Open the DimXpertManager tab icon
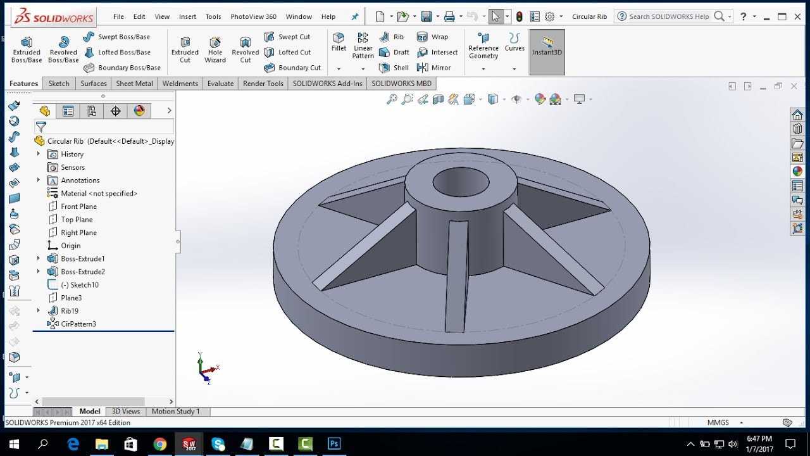This screenshot has height=456, width=810. (x=116, y=111)
